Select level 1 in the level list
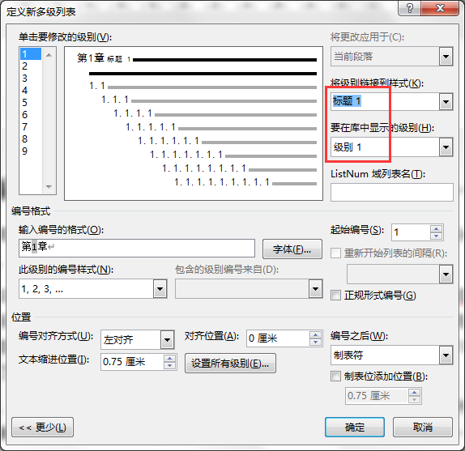 pyautogui.click(x=31, y=54)
